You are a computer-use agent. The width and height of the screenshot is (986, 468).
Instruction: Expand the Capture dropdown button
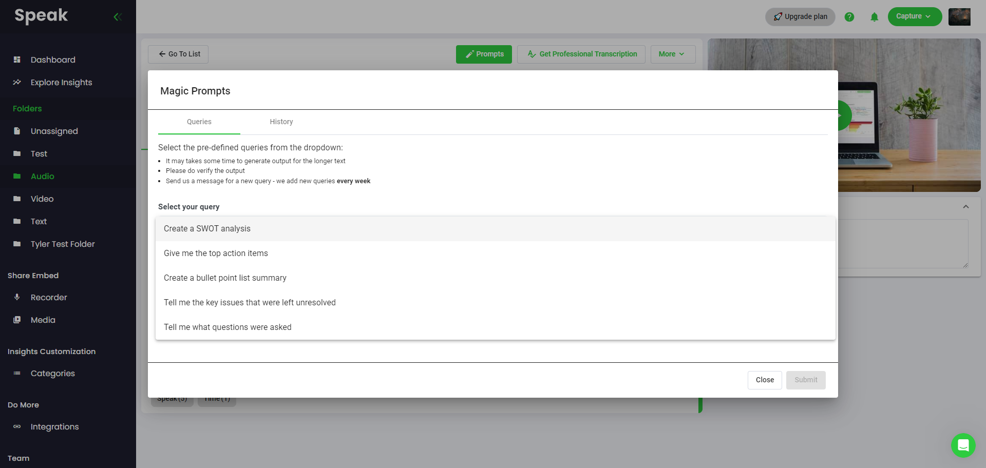coord(914,16)
